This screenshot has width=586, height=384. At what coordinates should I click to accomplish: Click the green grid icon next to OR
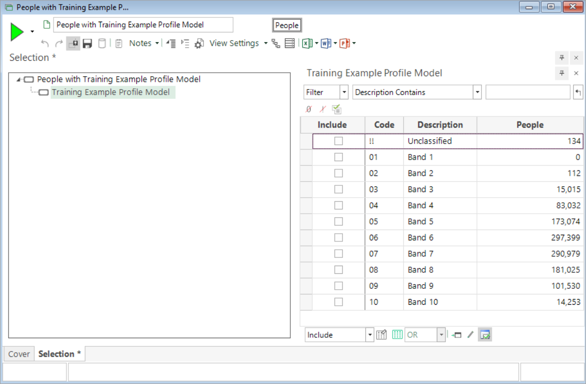click(x=397, y=335)
